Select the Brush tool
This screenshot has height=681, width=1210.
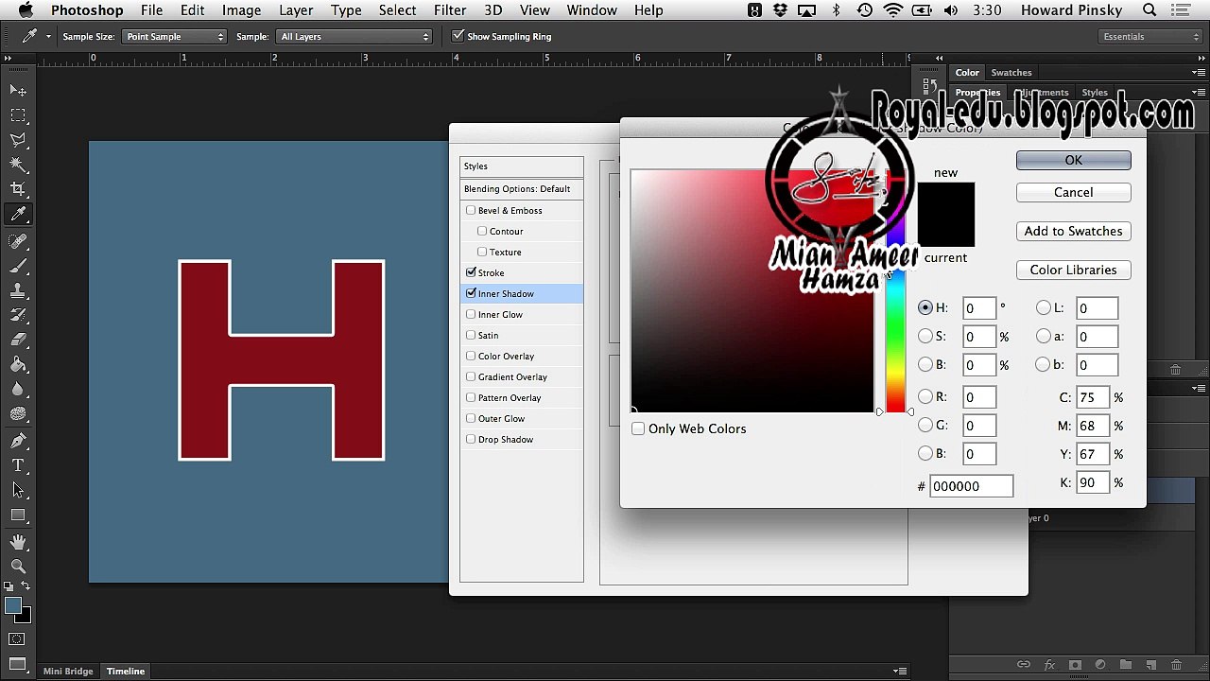click(x=18, y=266)
